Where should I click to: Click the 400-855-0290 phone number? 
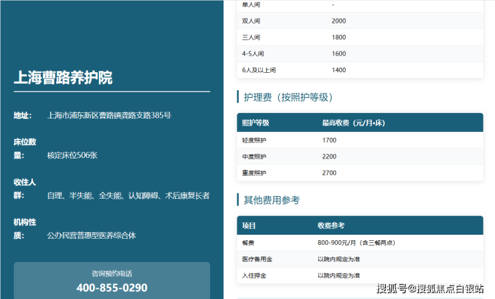click(112, 288)
